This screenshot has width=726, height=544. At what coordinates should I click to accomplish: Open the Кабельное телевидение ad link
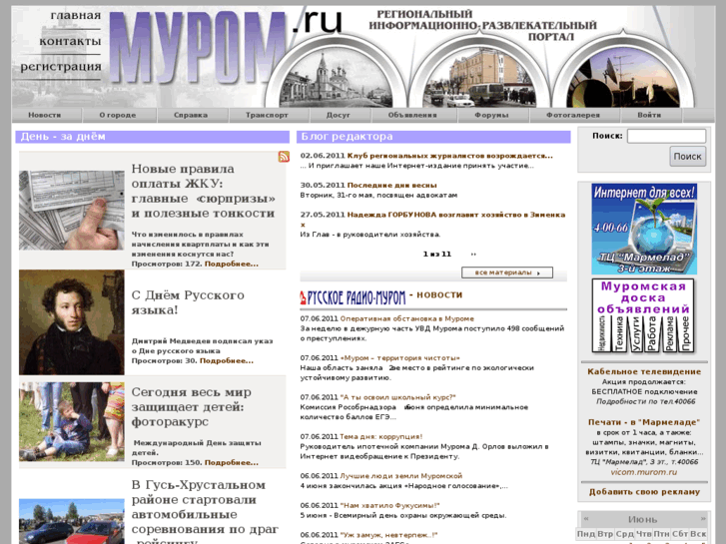(x=644, y=371)
